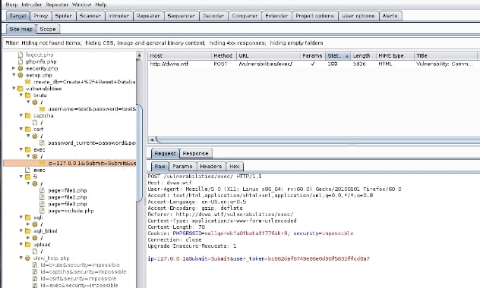Sort the table by the Host column

click(179, 55)
